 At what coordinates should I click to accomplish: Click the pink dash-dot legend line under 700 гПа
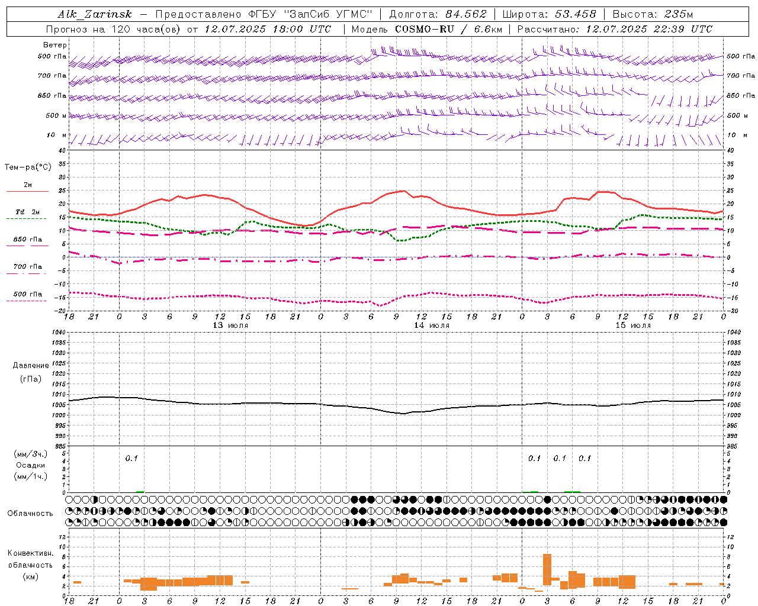click(27, 273)
